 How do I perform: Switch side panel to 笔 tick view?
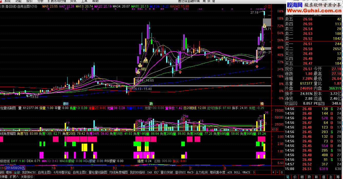click(x=288, y=177)
